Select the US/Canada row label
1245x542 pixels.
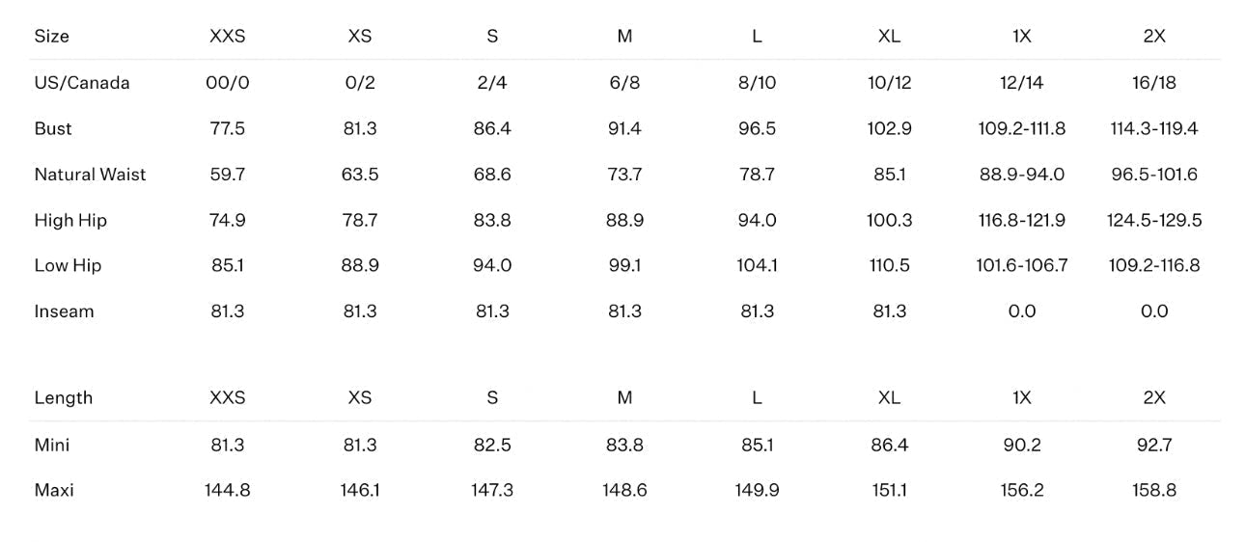[x=82, y=83]
